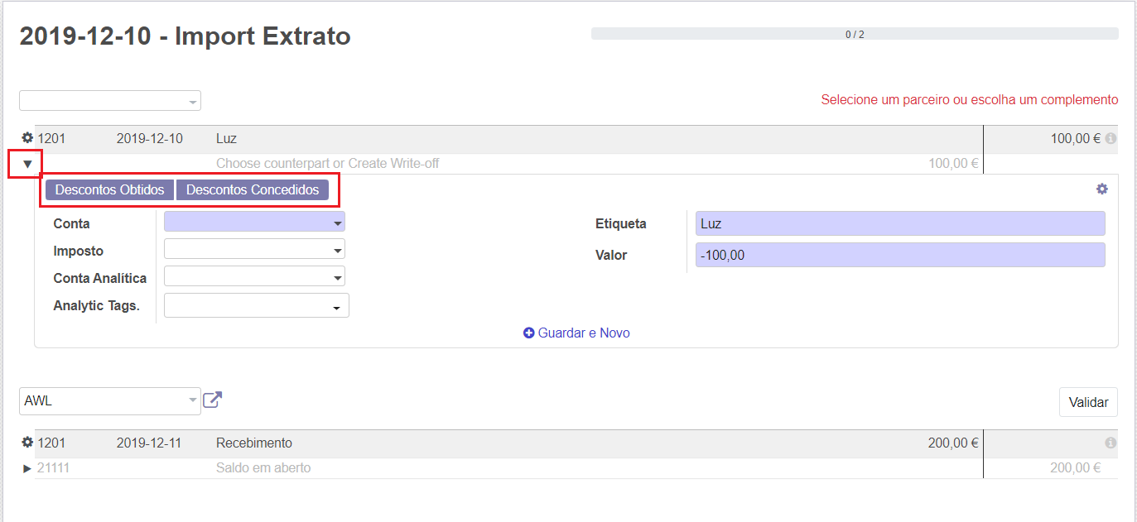Open the settings gear in write-off panel
1137x522 pixels.
coord(1101,189)
